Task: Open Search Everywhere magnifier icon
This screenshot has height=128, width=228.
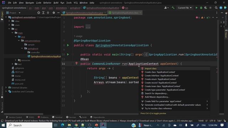Action: click(216, 8)
